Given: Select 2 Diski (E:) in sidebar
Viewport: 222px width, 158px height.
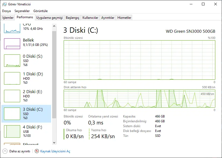Looking at the screenshot, I should [26, 96].
